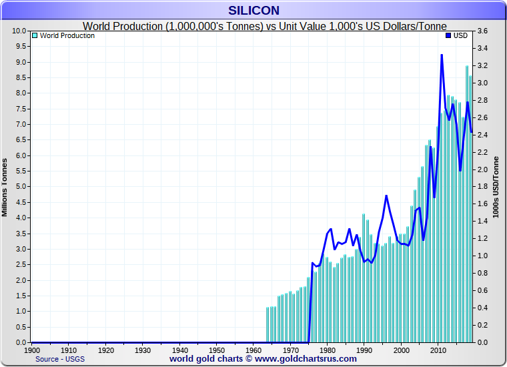Screen dimensions: 507x367
Task: Click the USD price line peak near 2011
Action: (x=442, y=55)
